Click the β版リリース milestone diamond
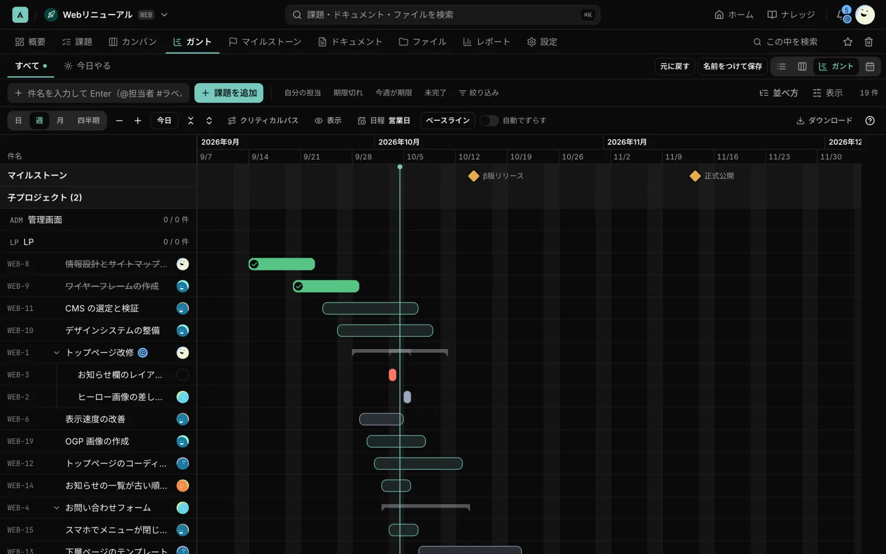Screen dimensions: 886x554 473,176
